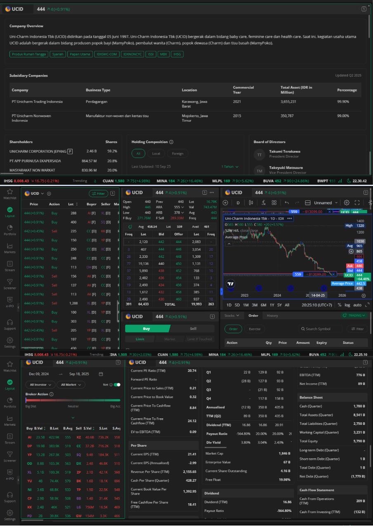
Task: Click the link badge in Company Overview header
Action: [364, 9]
